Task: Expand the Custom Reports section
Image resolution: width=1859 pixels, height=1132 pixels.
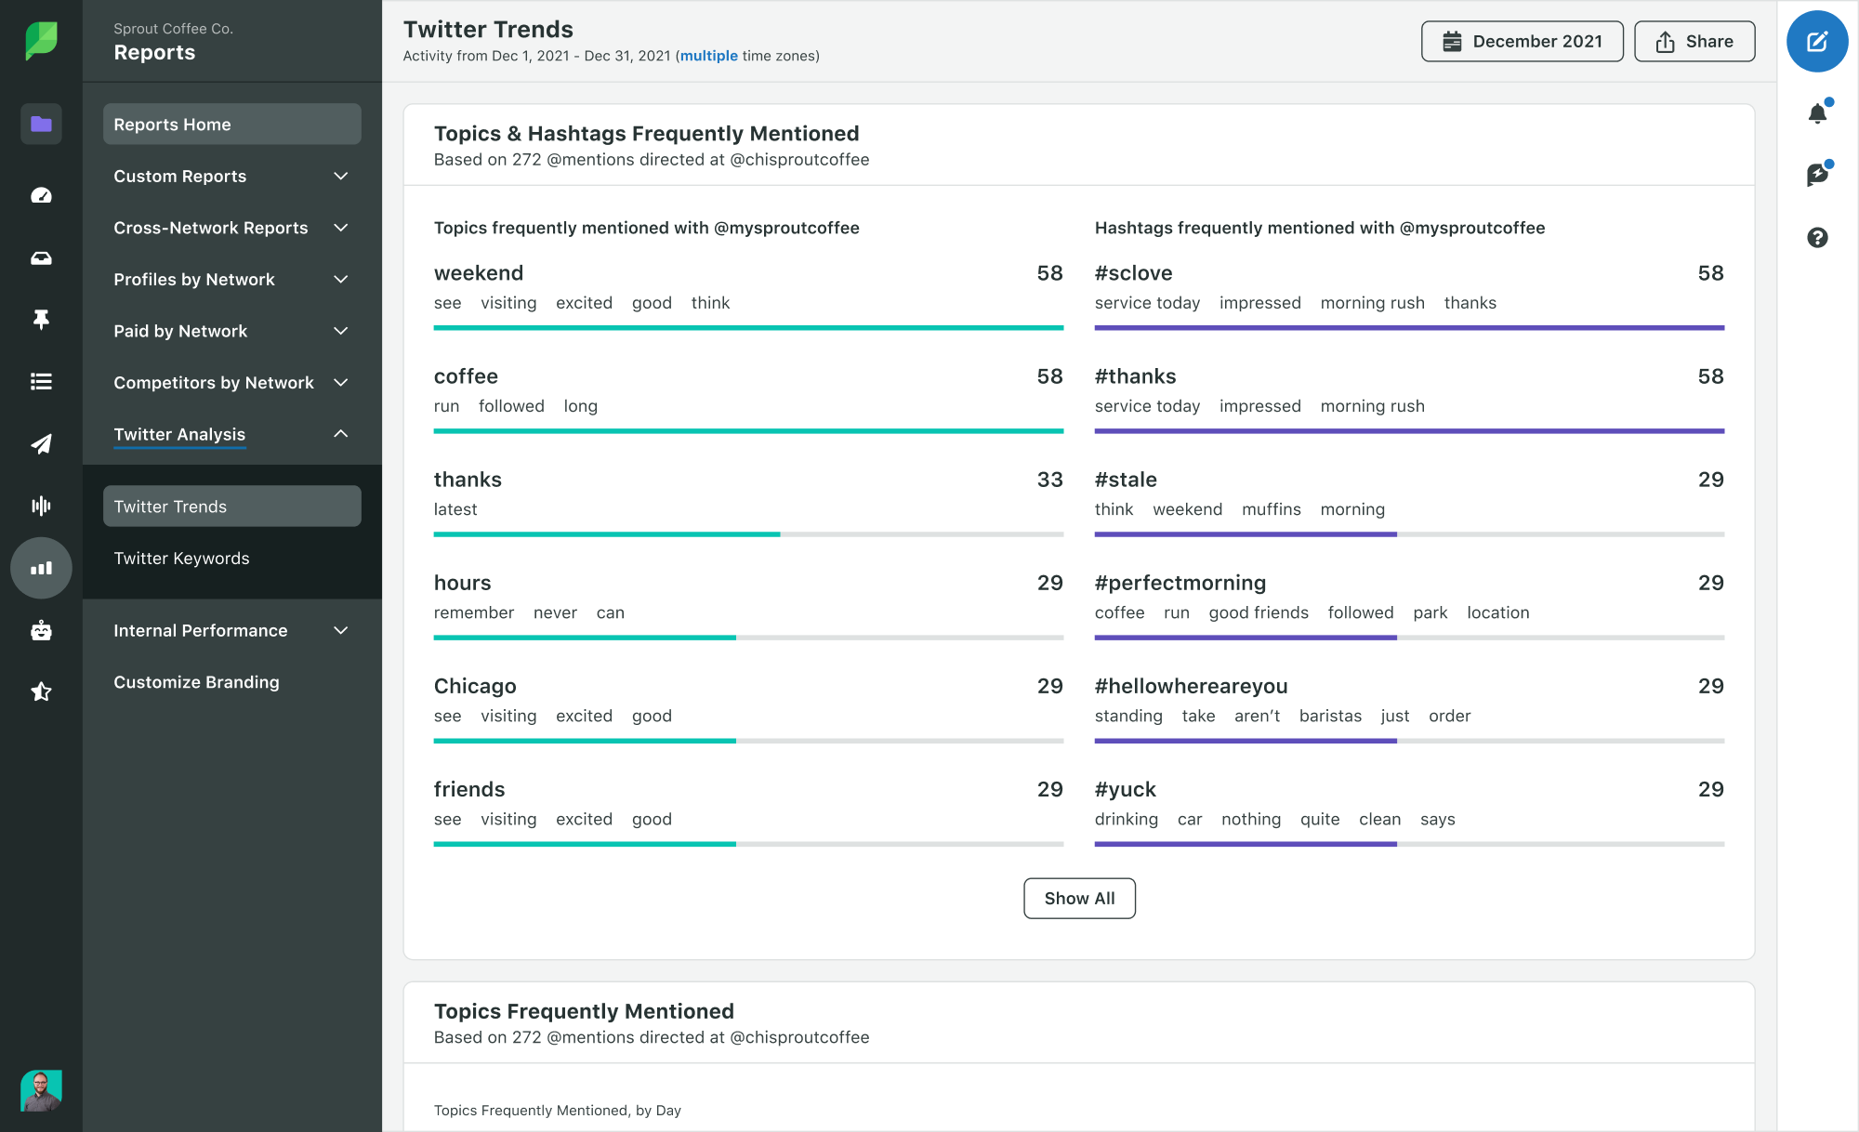Action: (343, 175)
